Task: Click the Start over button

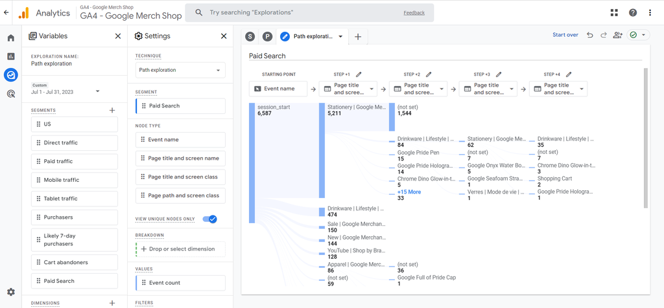Action: (565, 35)
